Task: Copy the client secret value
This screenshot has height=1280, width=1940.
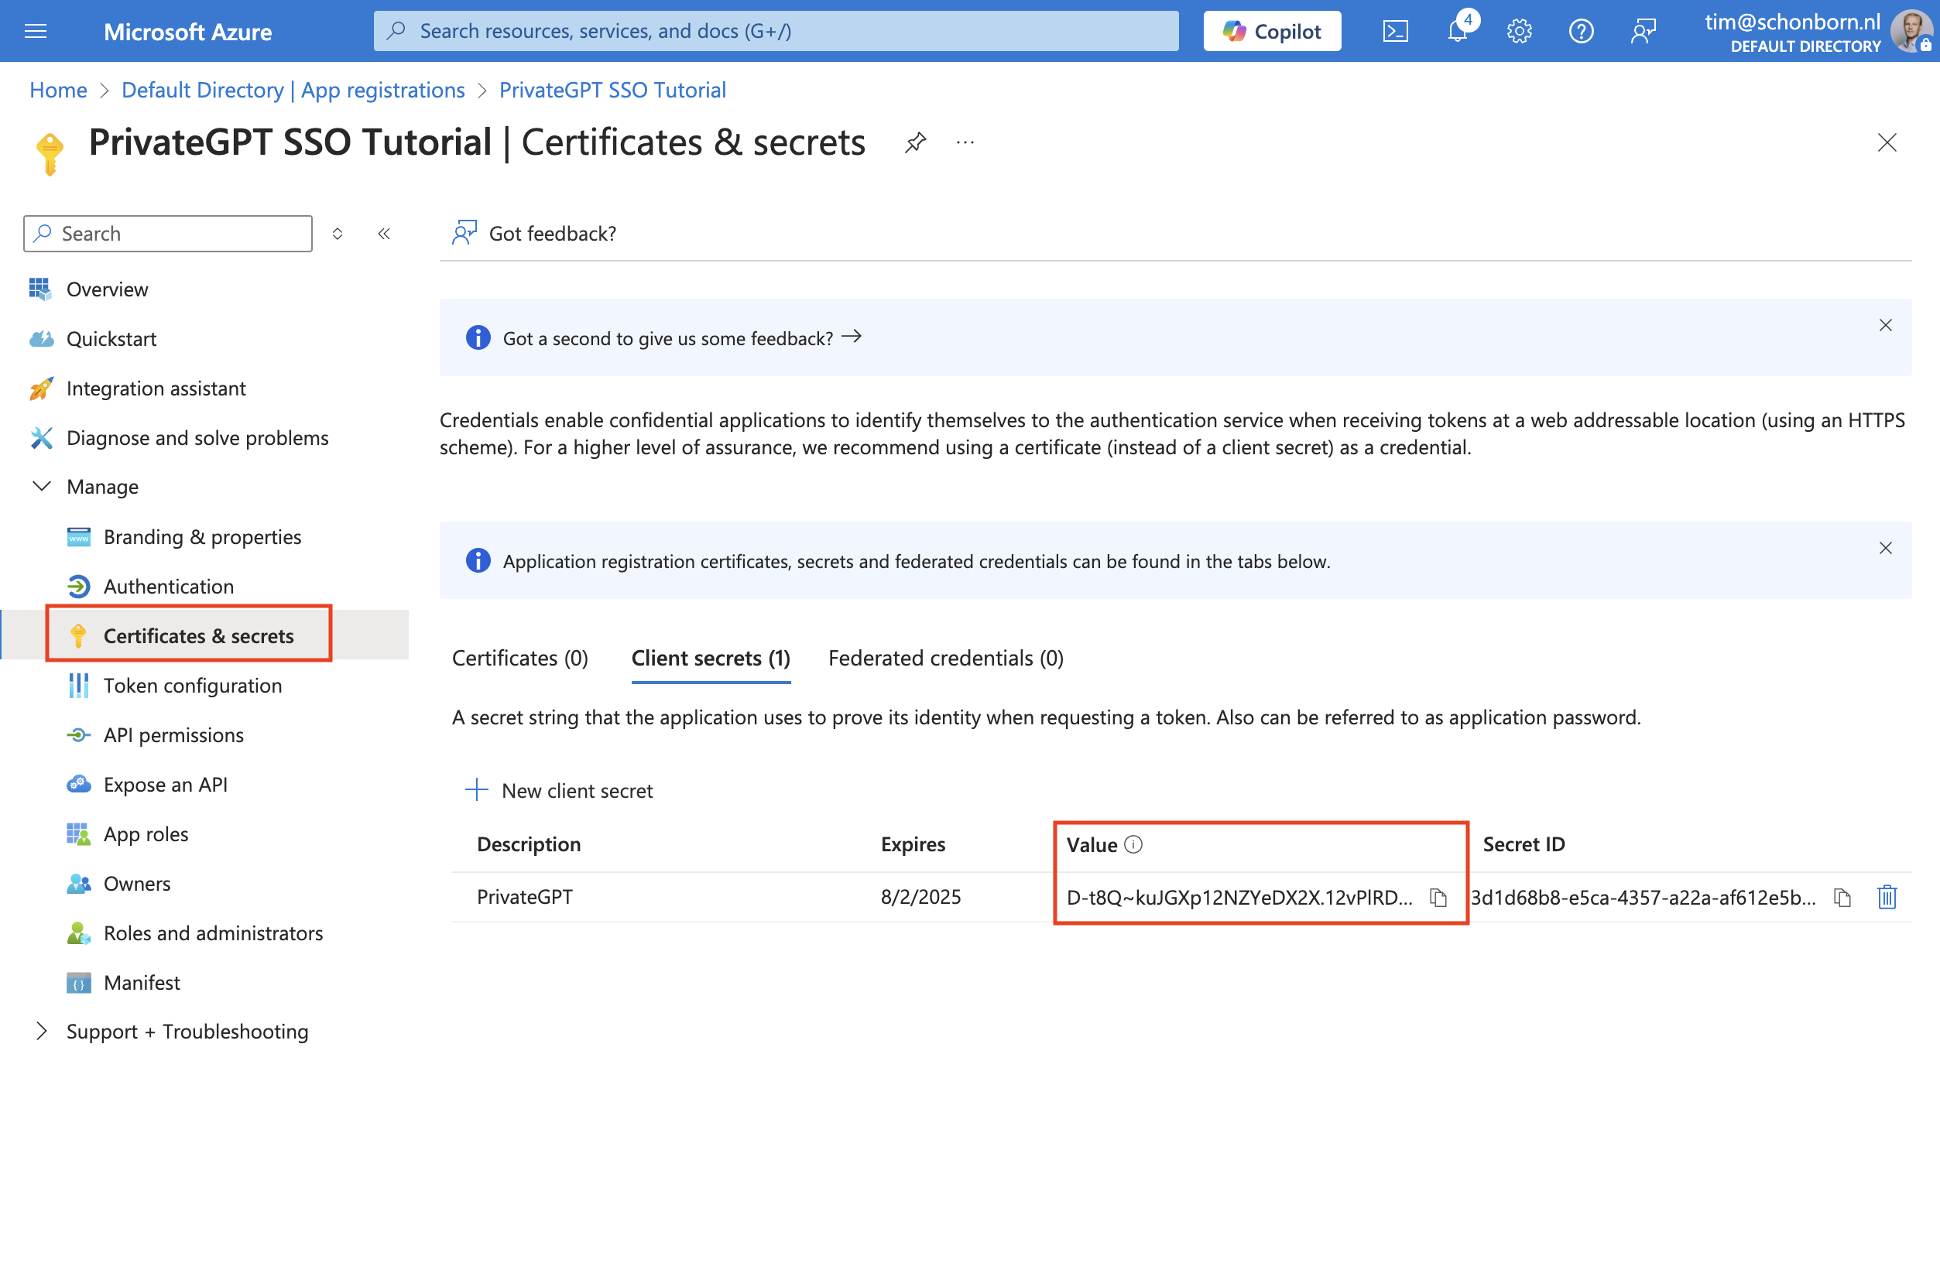Action: click(1438, 897)
